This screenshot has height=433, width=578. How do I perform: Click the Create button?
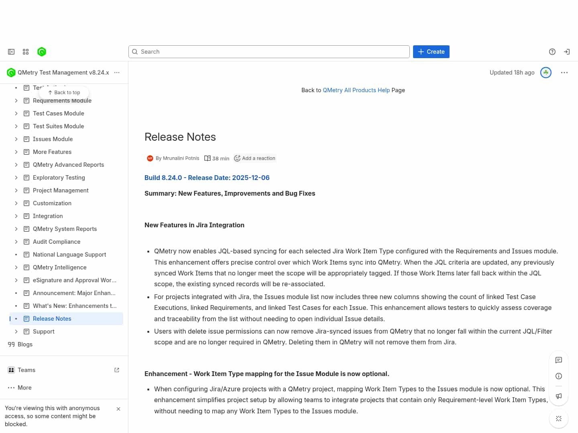(x=431, y=52)
